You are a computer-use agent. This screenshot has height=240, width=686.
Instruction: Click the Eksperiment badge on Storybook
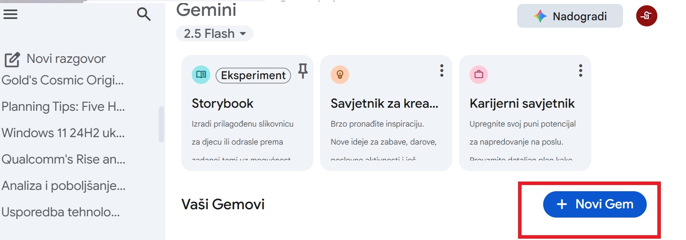point(253,76)
